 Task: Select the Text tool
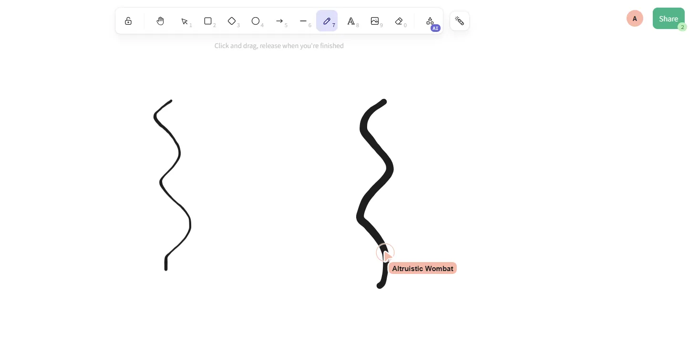[x=351, y=21]
